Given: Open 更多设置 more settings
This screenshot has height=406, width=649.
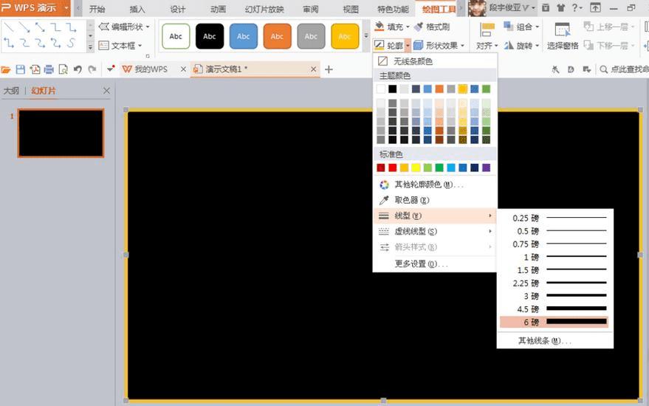Looking at the screenshot, I should (x=421, y=264).
